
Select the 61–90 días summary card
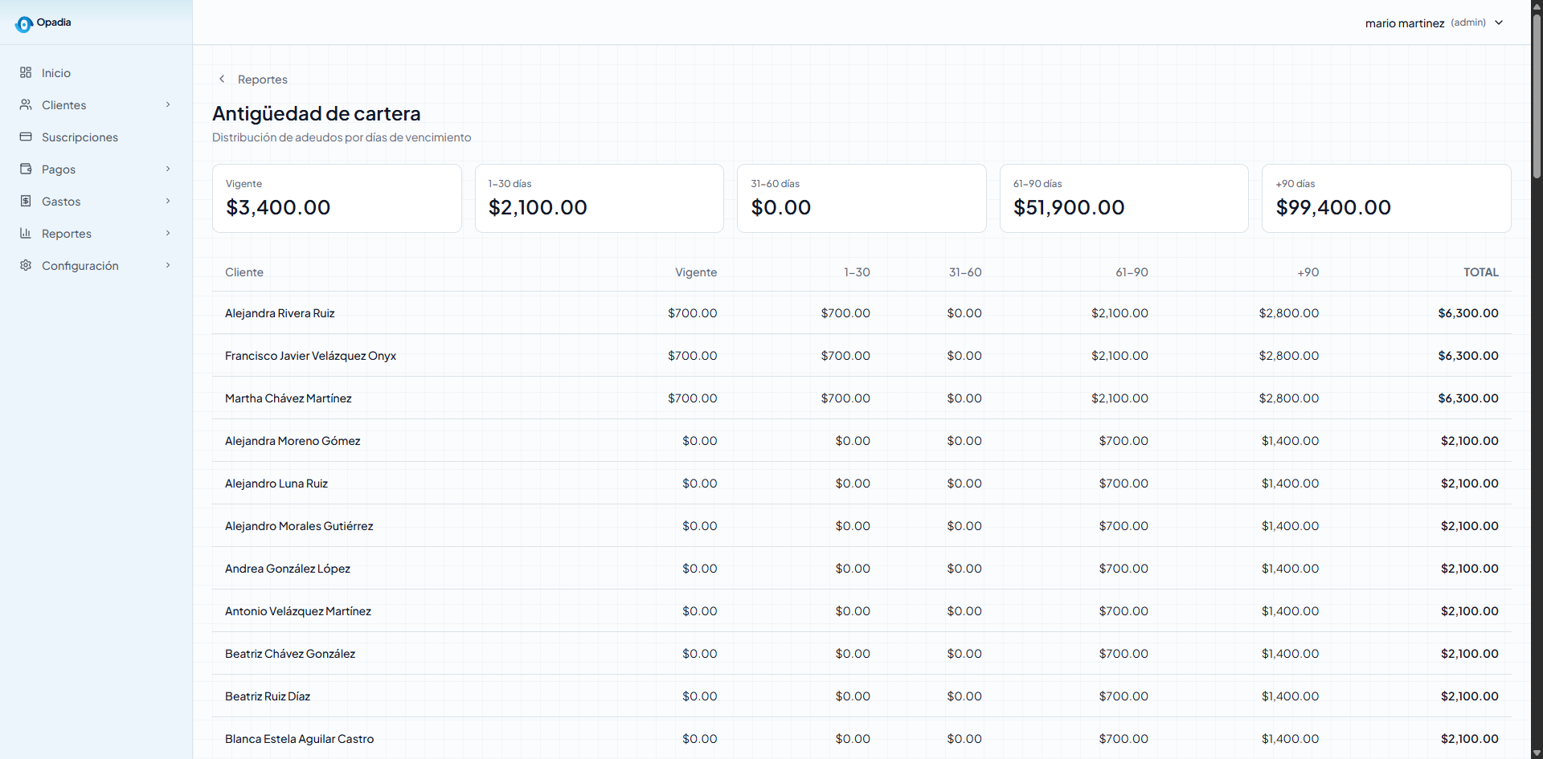[x=1123, y=198]
